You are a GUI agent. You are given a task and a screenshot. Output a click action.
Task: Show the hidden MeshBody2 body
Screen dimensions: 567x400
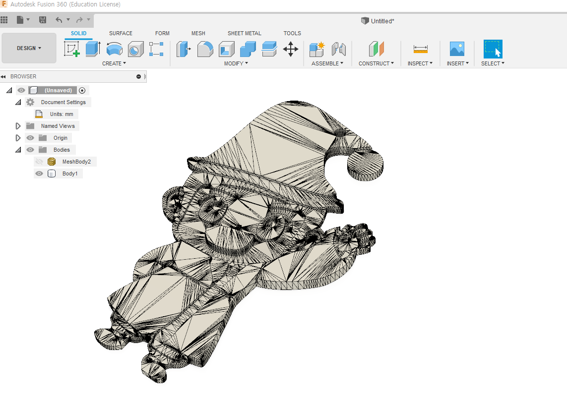click(x=39, y=162)
